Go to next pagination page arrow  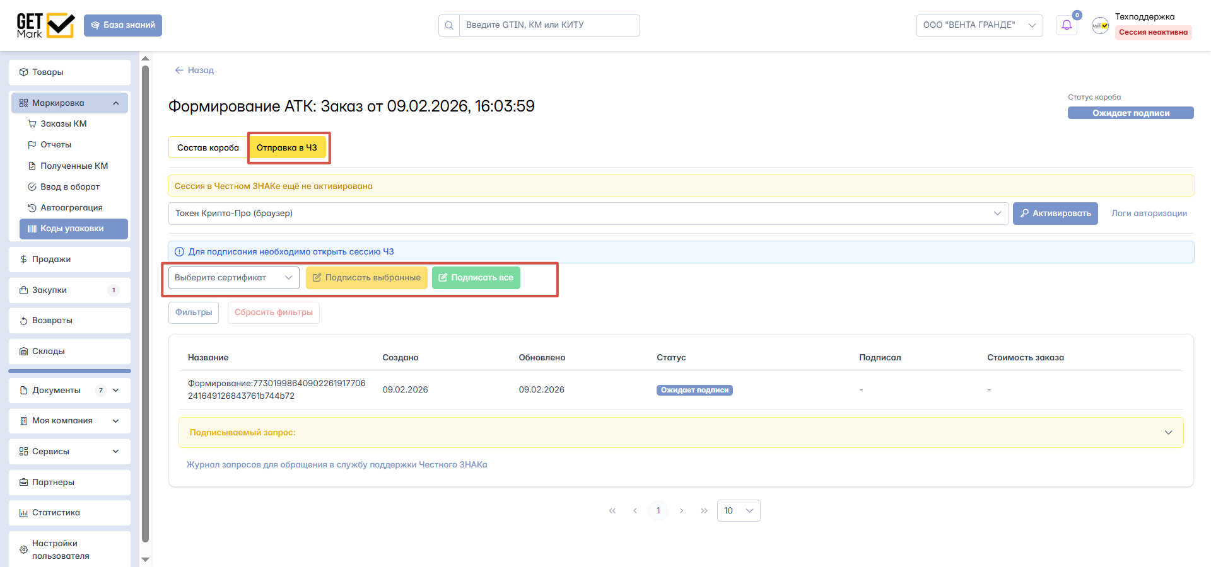click(x=681, y=511)
